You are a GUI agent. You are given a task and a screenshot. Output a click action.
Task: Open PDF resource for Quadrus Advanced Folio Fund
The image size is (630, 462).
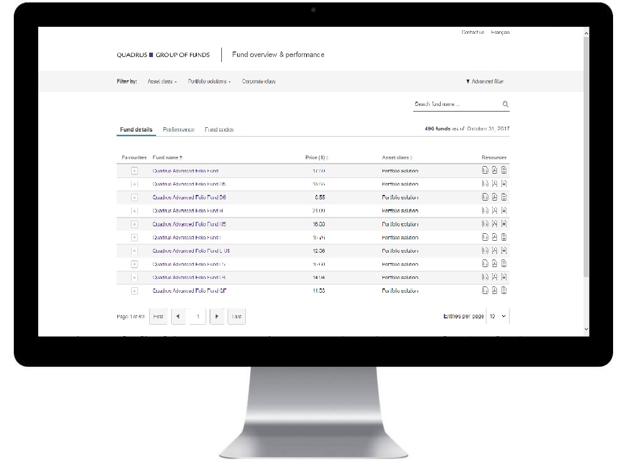494,171
